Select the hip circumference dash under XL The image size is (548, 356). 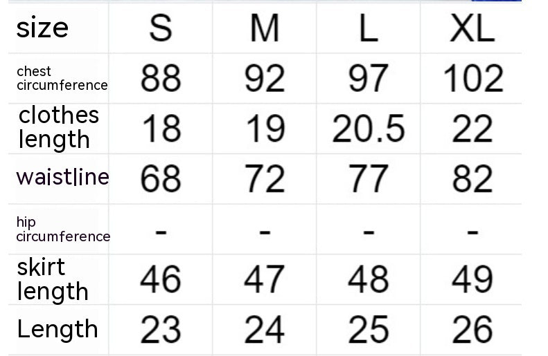[472, 230]
